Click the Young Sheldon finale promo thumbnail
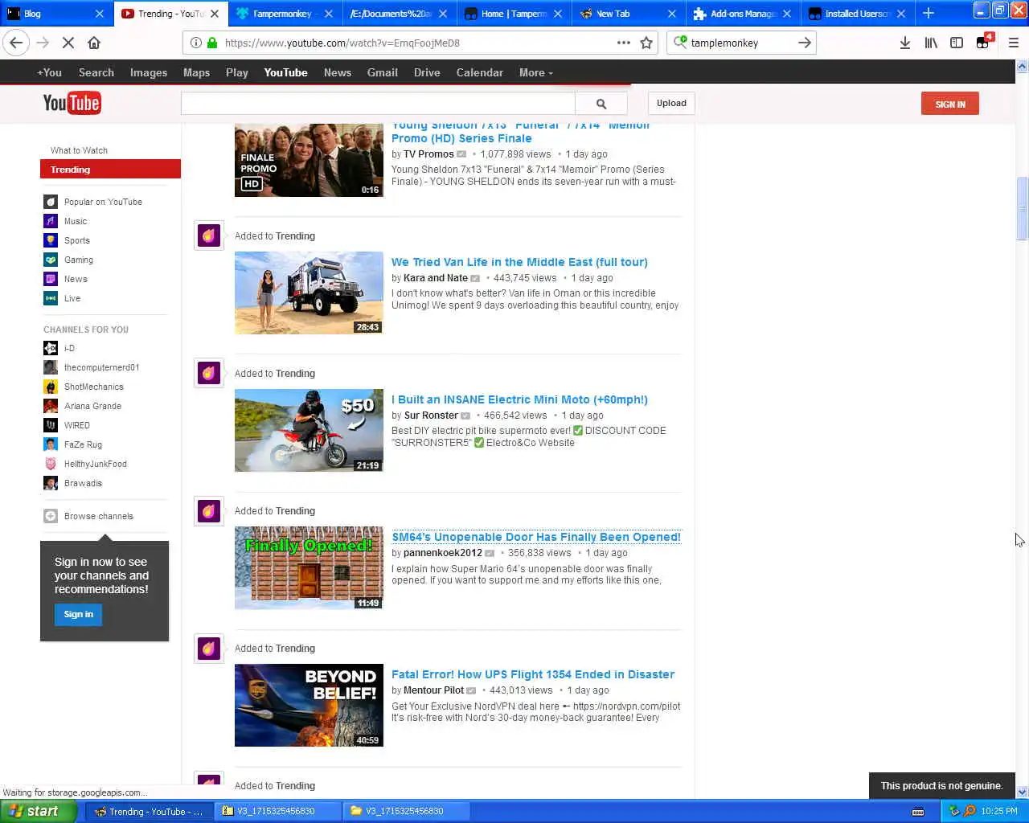The width and height of the screenshot is (1029, 823). click(309, 160)
